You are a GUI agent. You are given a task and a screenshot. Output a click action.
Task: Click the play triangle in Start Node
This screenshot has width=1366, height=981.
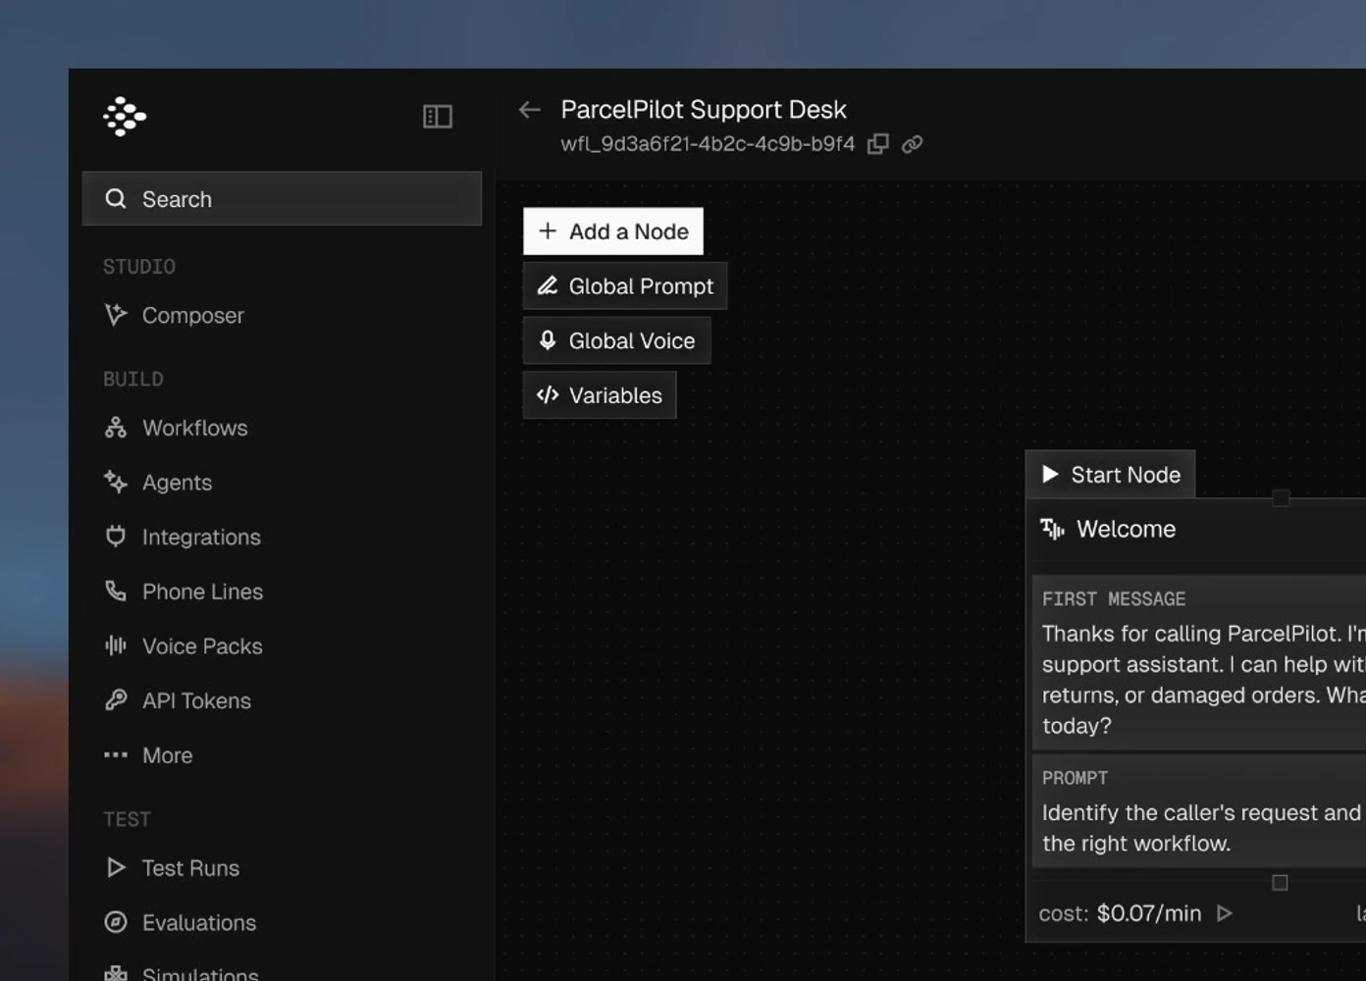(x=1050, y=474)
